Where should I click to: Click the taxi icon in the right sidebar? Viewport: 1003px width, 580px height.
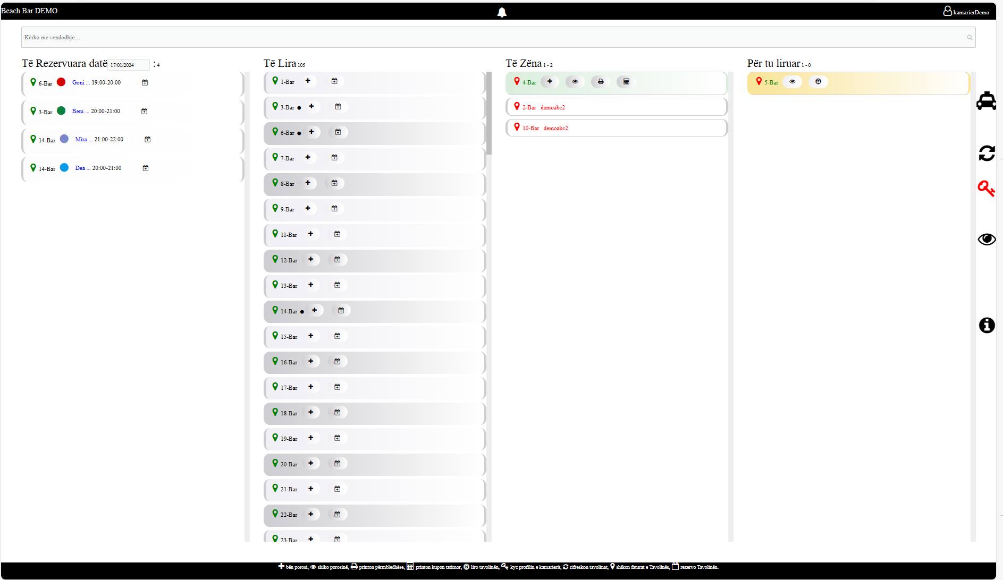986,101
